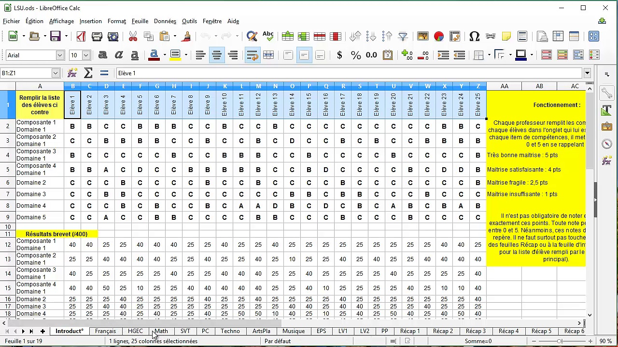Screen dimensions: 618x347
Task: Select column AA header
Action: (x=504, y=86)
